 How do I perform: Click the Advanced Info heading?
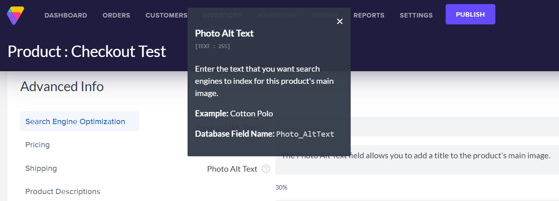tap(62, 87)
